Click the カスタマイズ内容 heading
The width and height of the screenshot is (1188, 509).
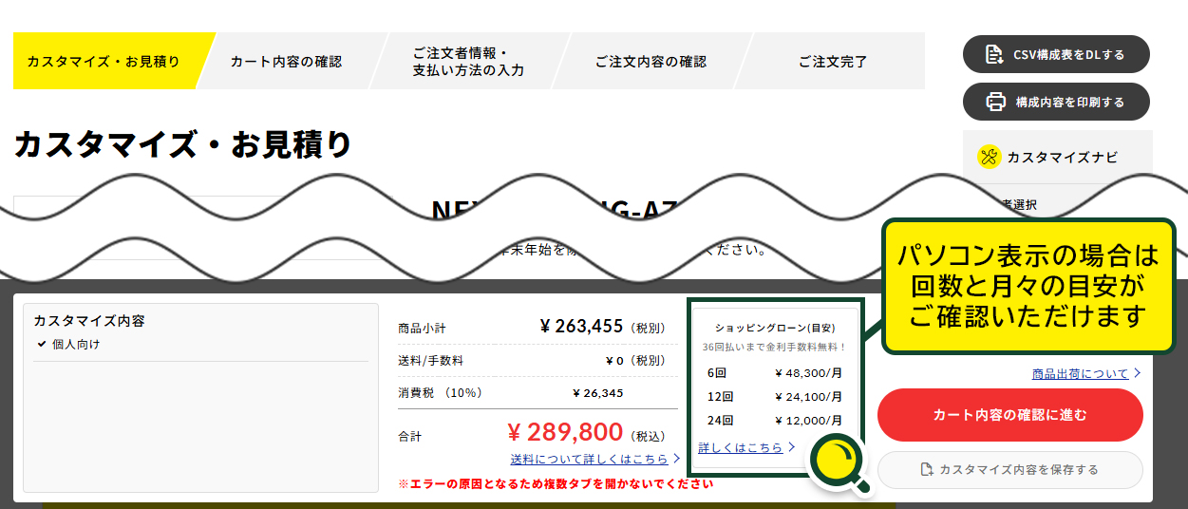pos(88,321)
